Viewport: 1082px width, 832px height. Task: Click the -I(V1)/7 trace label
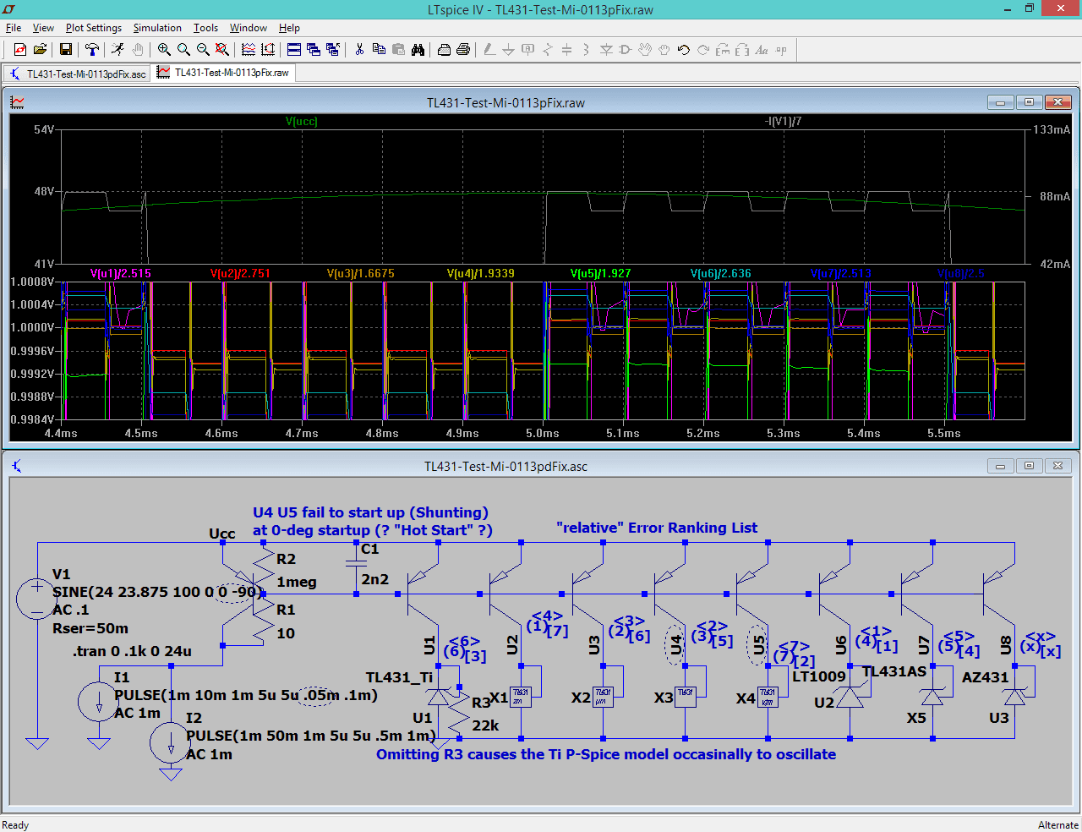[x=783, y=122]
